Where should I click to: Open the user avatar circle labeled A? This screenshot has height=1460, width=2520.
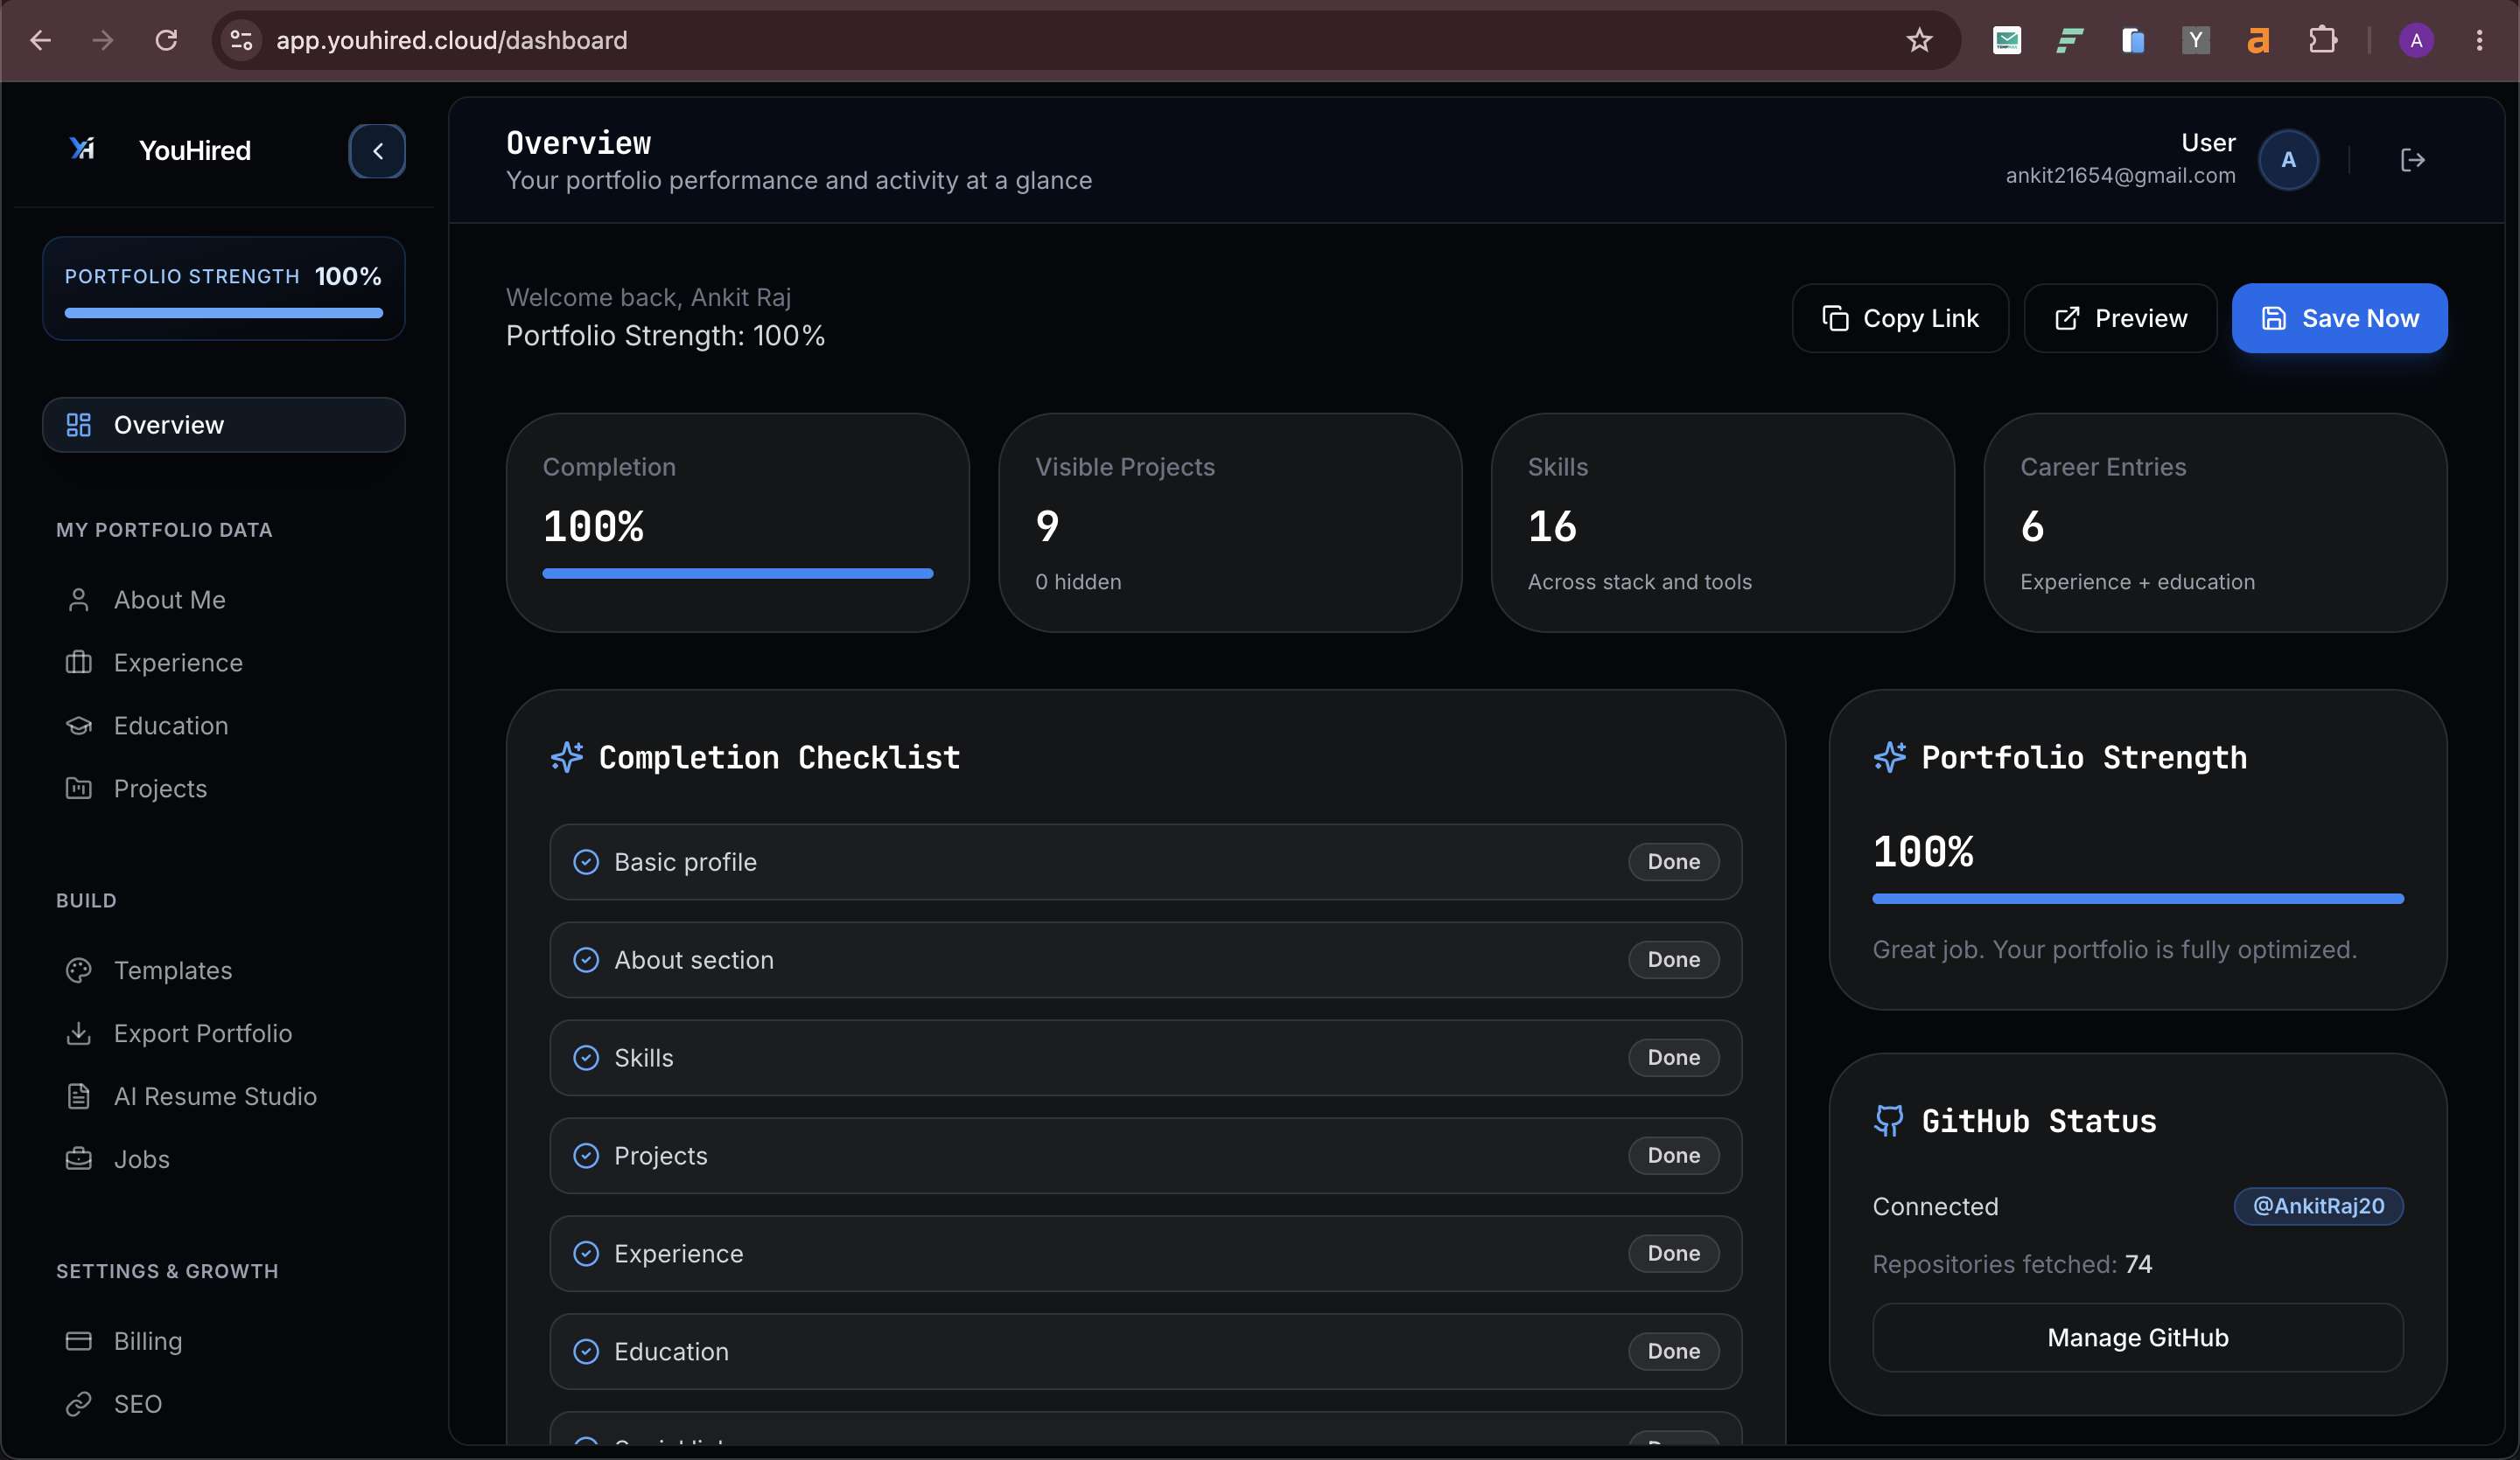pos(2288,160)
